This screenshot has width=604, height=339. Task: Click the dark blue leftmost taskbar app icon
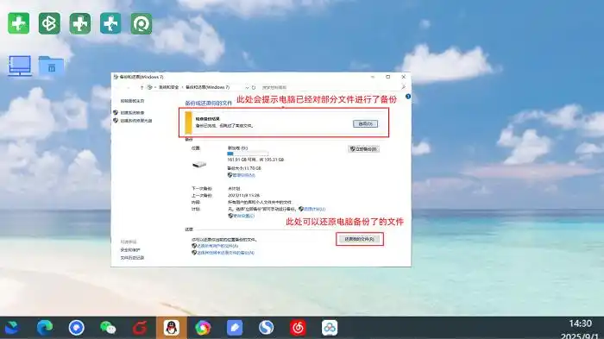(11, 328)
